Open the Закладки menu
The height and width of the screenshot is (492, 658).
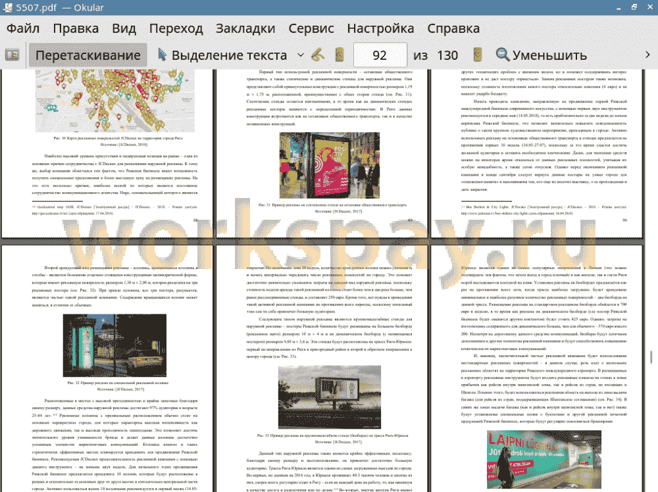[x=245, y=28]
